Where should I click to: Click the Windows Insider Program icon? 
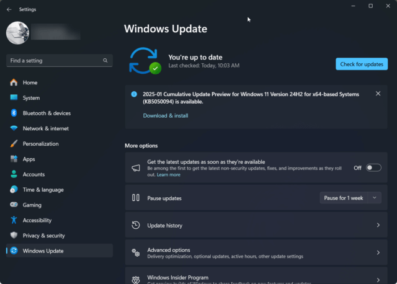(x=136, y=280)
